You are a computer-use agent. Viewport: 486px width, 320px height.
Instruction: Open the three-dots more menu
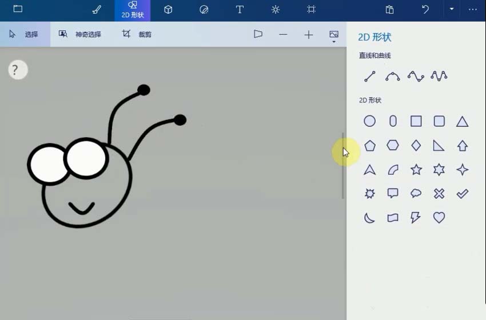473,9
